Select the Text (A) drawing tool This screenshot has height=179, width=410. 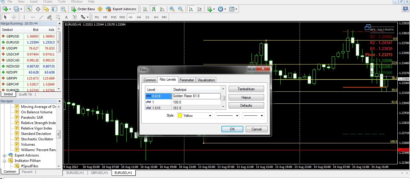66,17
